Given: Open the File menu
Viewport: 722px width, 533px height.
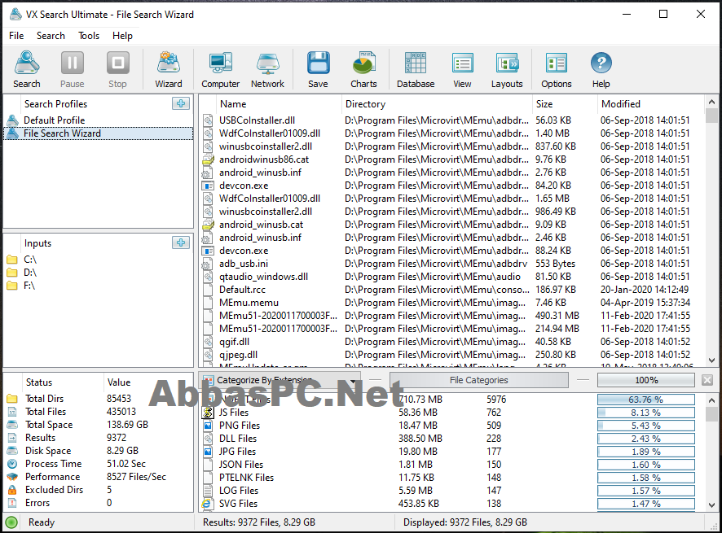Looking at the screenshot, I should click(16, 36).
